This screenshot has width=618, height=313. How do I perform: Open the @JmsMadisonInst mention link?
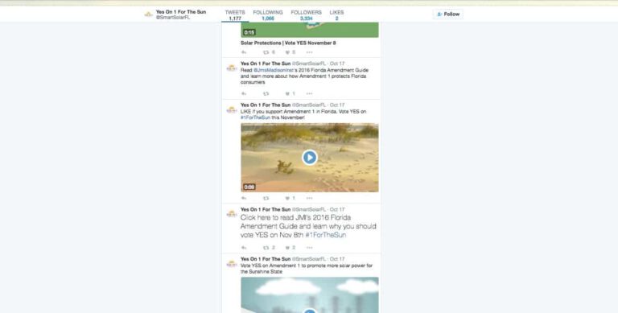pos(274,70)
